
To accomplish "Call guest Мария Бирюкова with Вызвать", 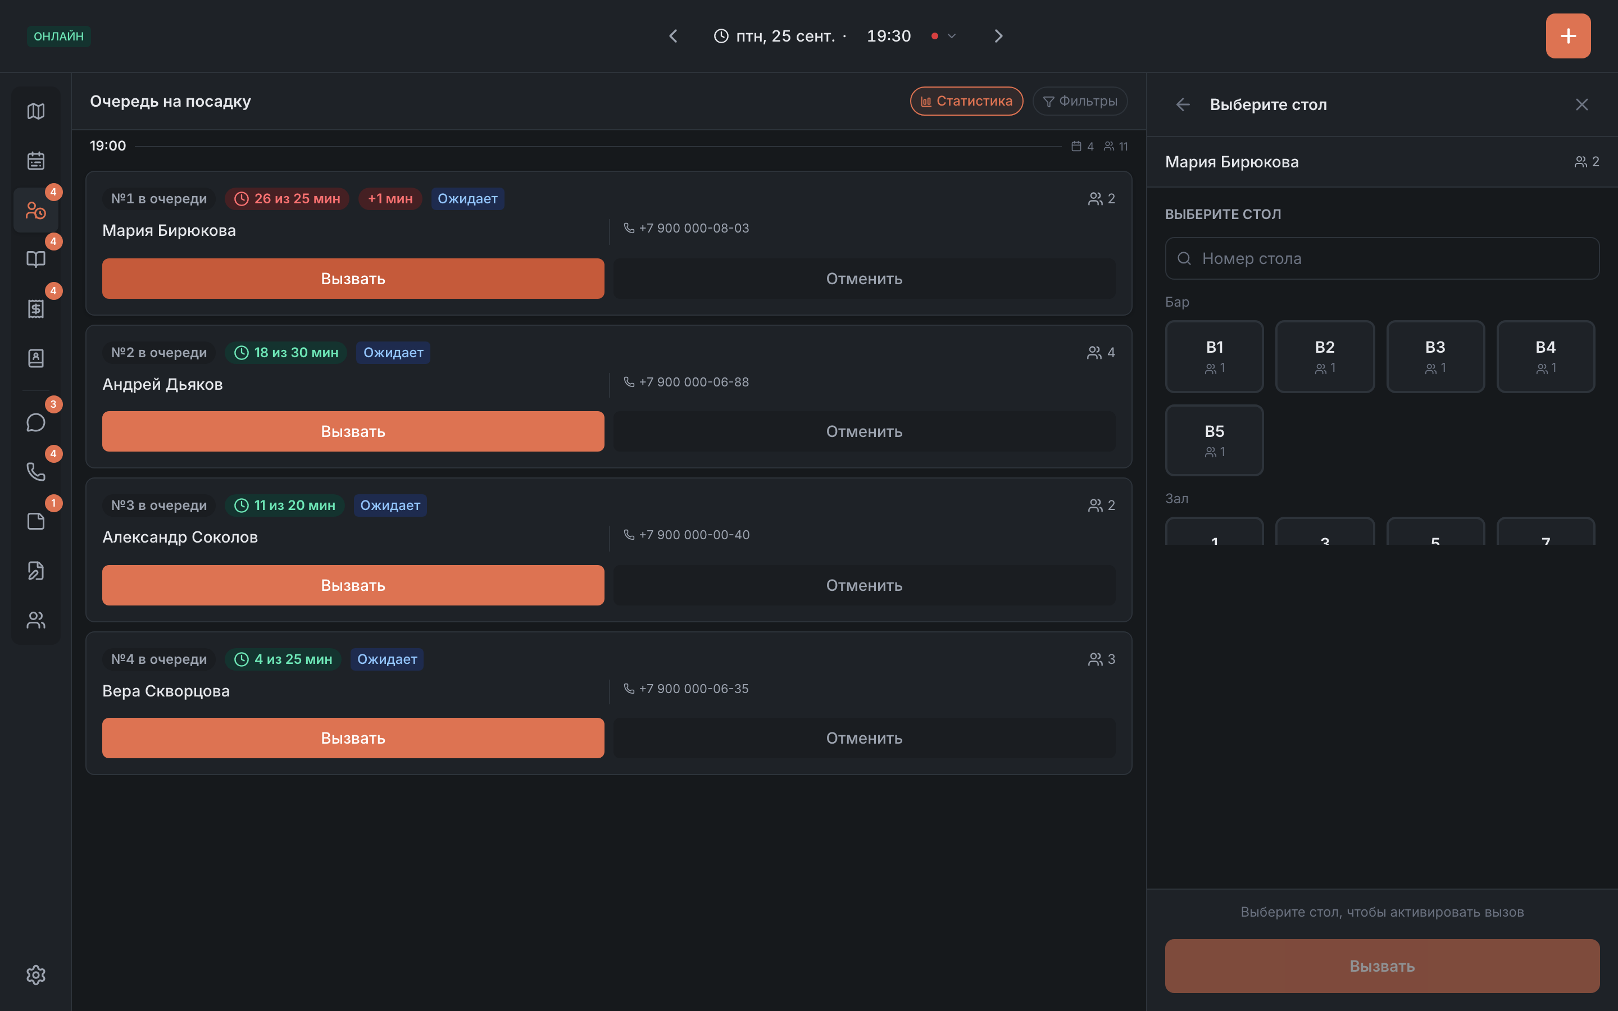I will 353,279.
